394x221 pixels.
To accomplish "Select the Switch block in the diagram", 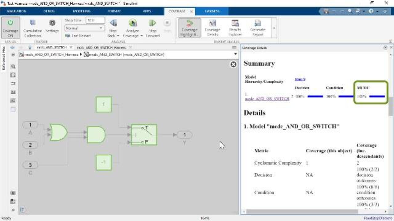I will click(144, 135).
